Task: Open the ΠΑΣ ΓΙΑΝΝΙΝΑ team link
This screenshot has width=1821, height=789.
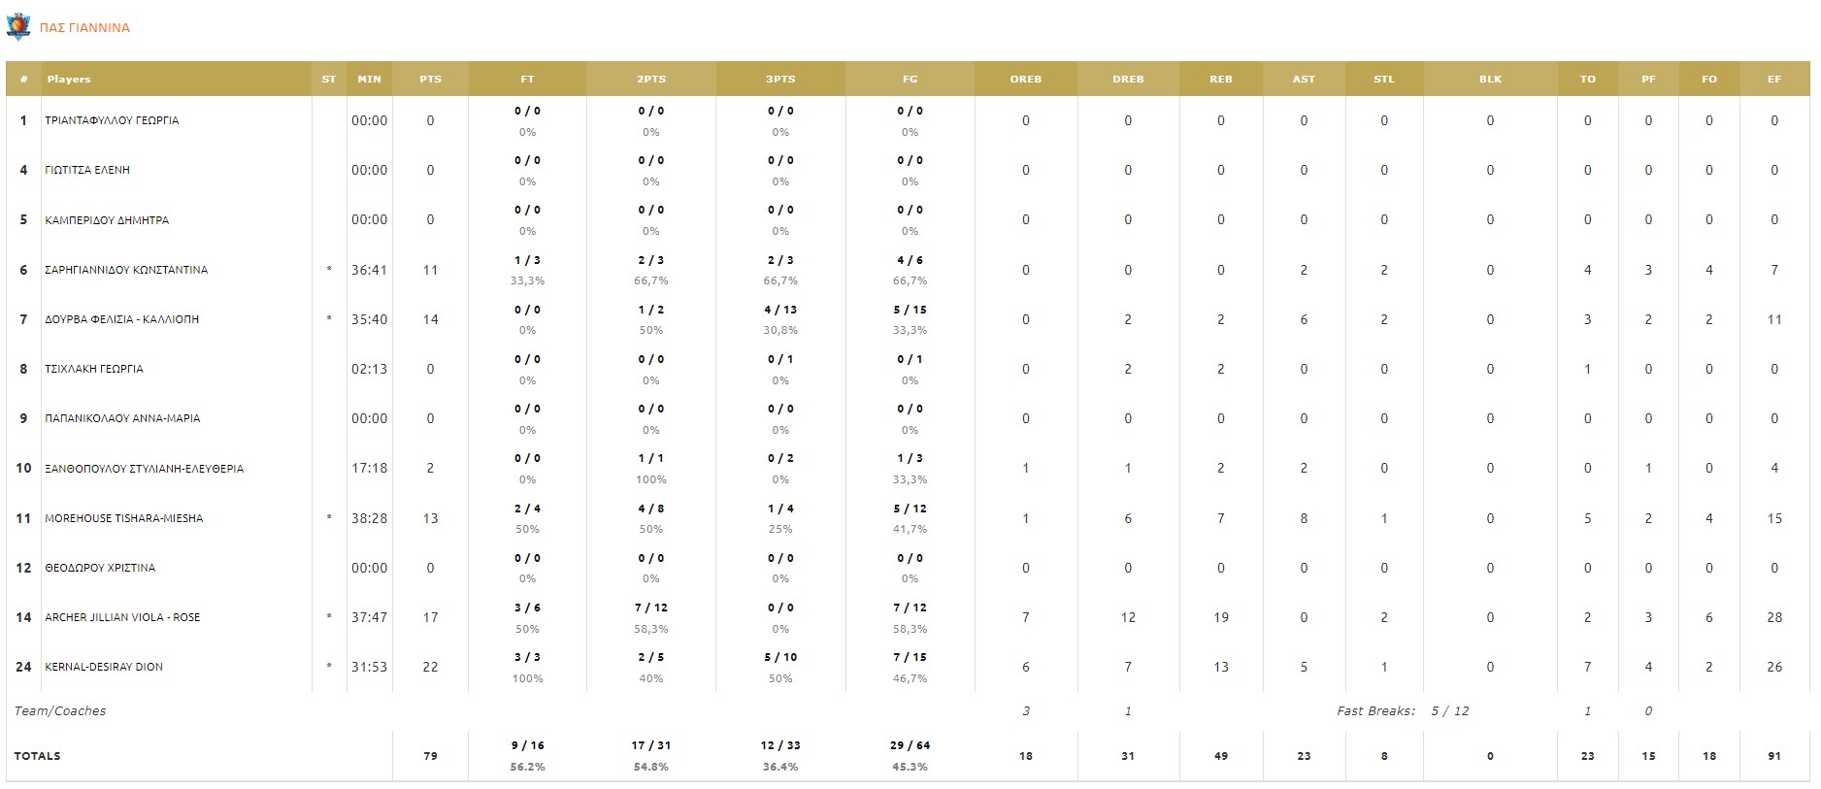Action: [x=84, y=28]
